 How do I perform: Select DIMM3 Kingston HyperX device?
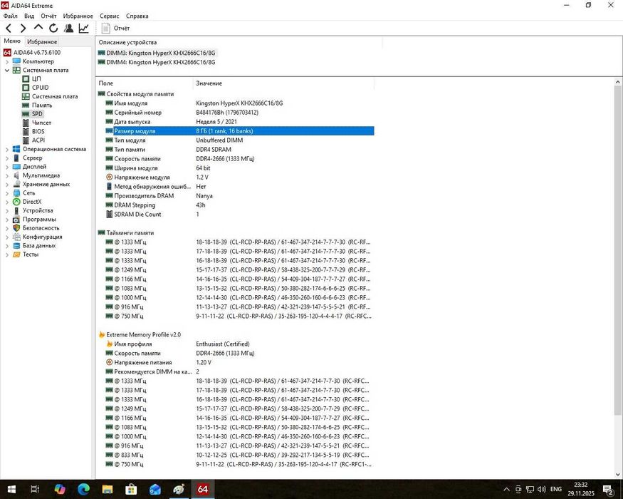pos(157,53)
